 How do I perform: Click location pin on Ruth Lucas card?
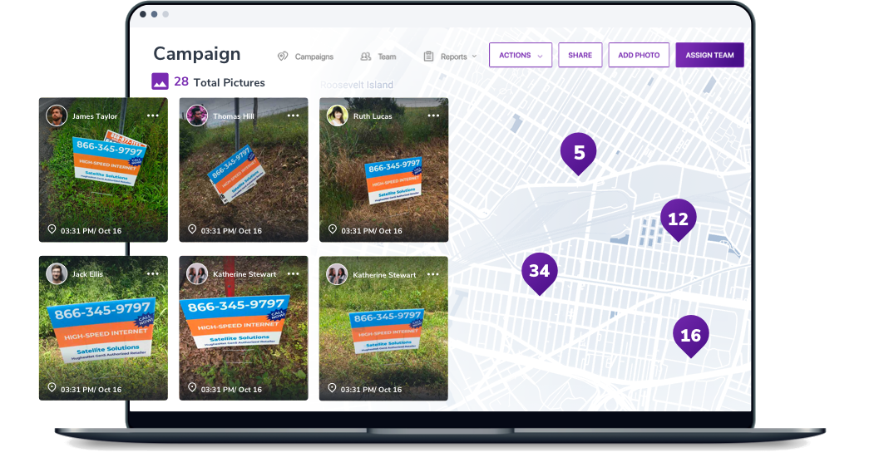[x=333, y=229]
